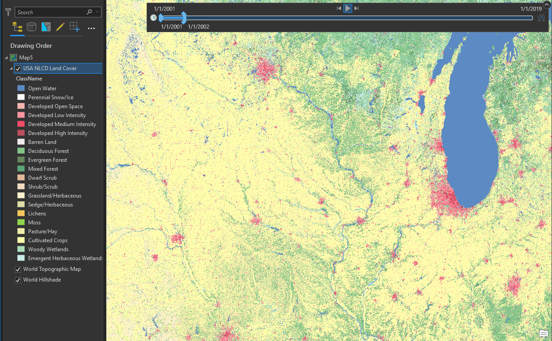Click the Pasture/Hay color swatch
This screenshot has height=341, width=552.
(x=21, y=232)
